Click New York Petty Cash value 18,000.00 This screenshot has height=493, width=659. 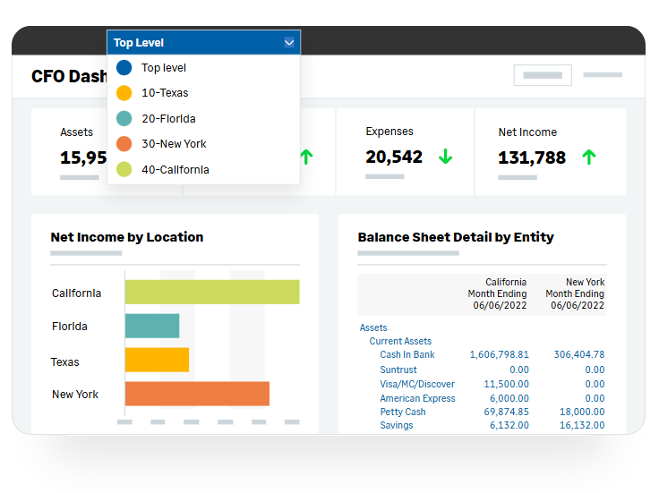(582, 412)
